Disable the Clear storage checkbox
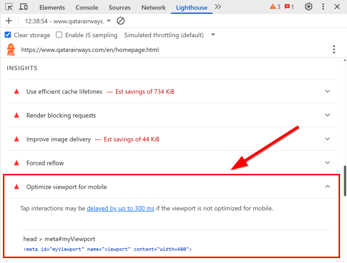Image resolution: width=347 pixels, height=263 pixels. pyautogui.click(x=7, y=35)
